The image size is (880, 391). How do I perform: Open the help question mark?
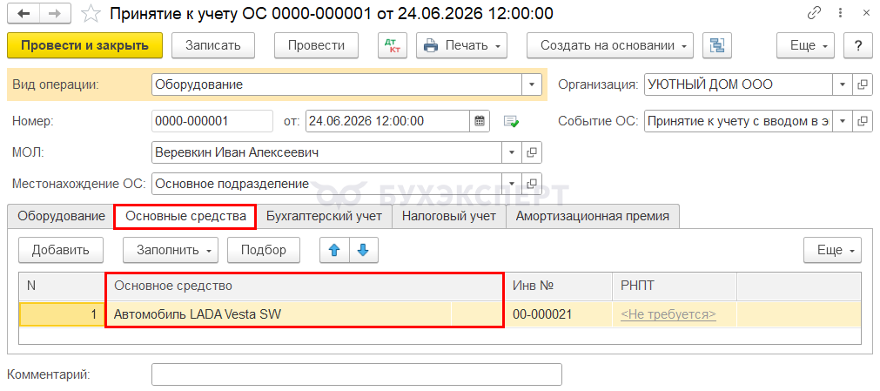pyautogui.click(x=857, y=45)
